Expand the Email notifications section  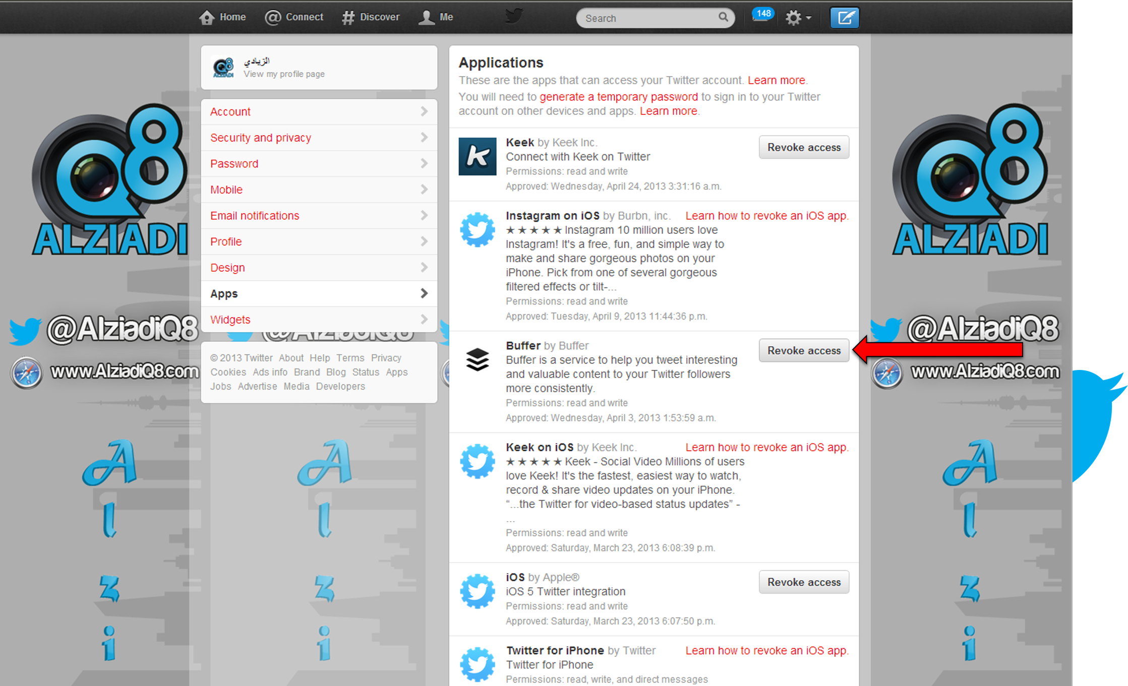click(x=319, y=216)
